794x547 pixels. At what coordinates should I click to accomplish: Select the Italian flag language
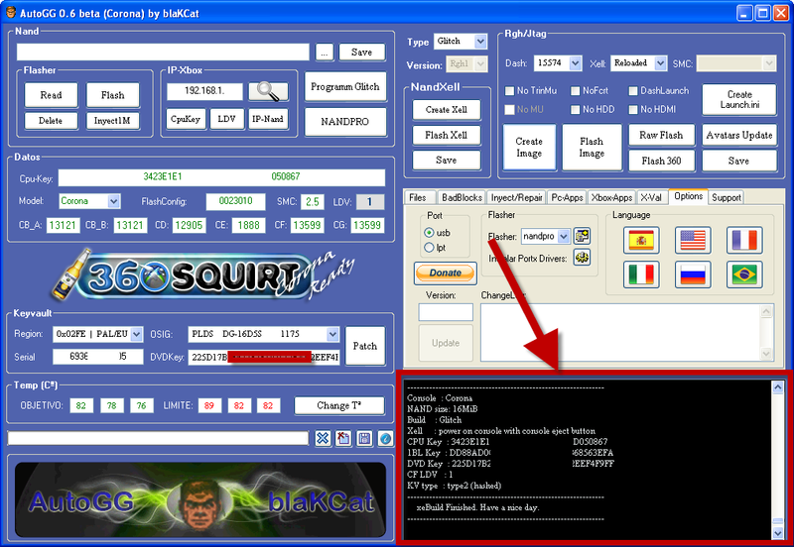[641, 274]
